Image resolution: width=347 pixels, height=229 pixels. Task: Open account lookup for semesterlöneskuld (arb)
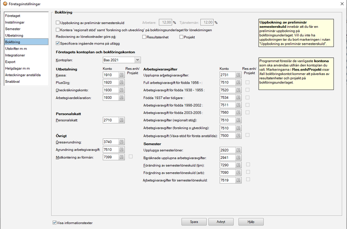238,173
